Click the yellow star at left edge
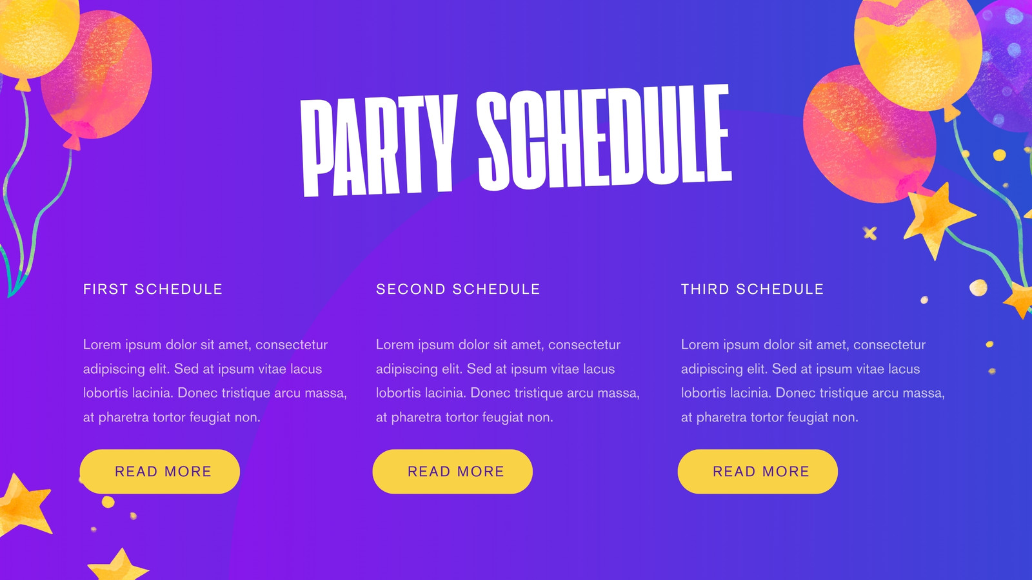 [25, 505]
